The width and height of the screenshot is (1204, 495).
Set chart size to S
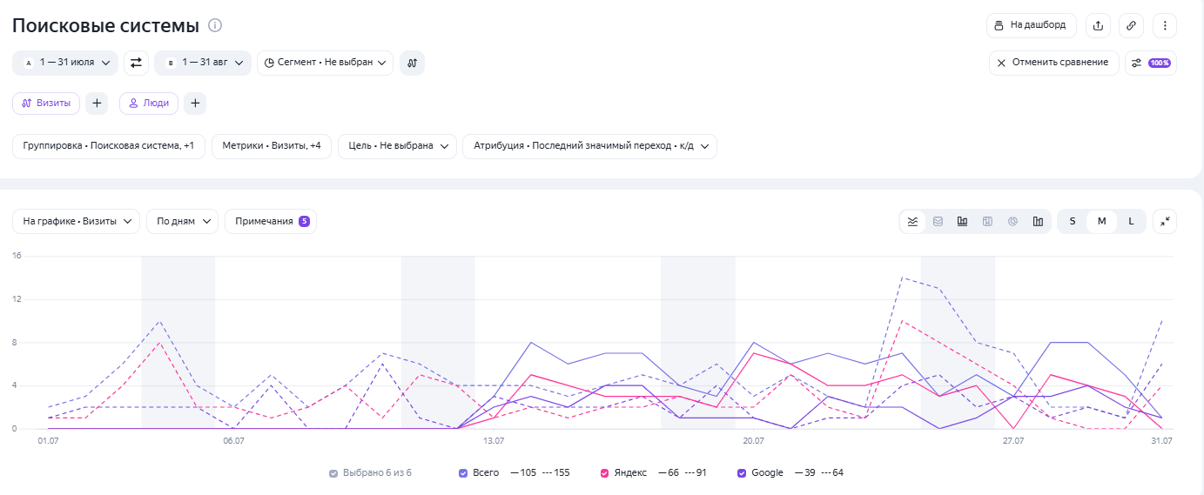[1073, 221]
